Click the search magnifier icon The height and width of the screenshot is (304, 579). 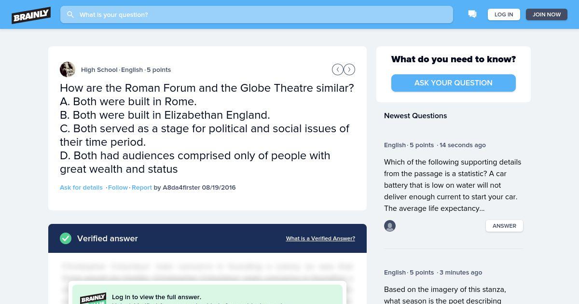click(70, 14)
